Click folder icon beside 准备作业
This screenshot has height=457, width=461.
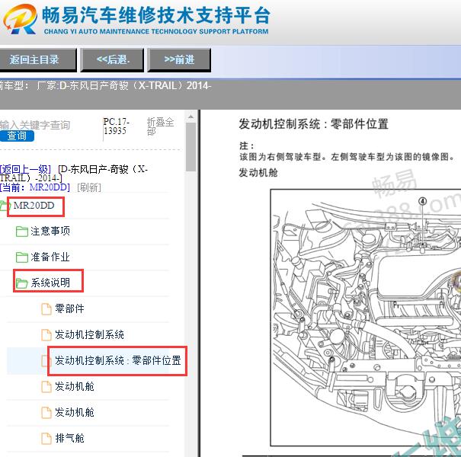(22, 257)
